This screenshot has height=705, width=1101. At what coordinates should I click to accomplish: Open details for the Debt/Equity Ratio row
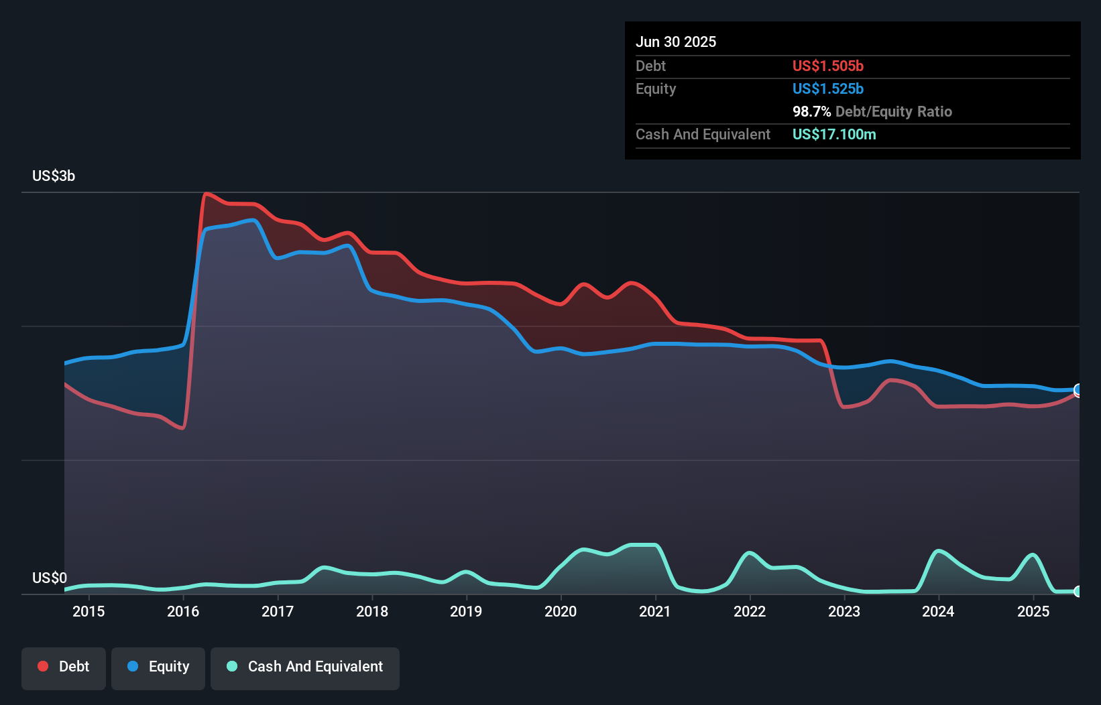(x=872, y=111)
